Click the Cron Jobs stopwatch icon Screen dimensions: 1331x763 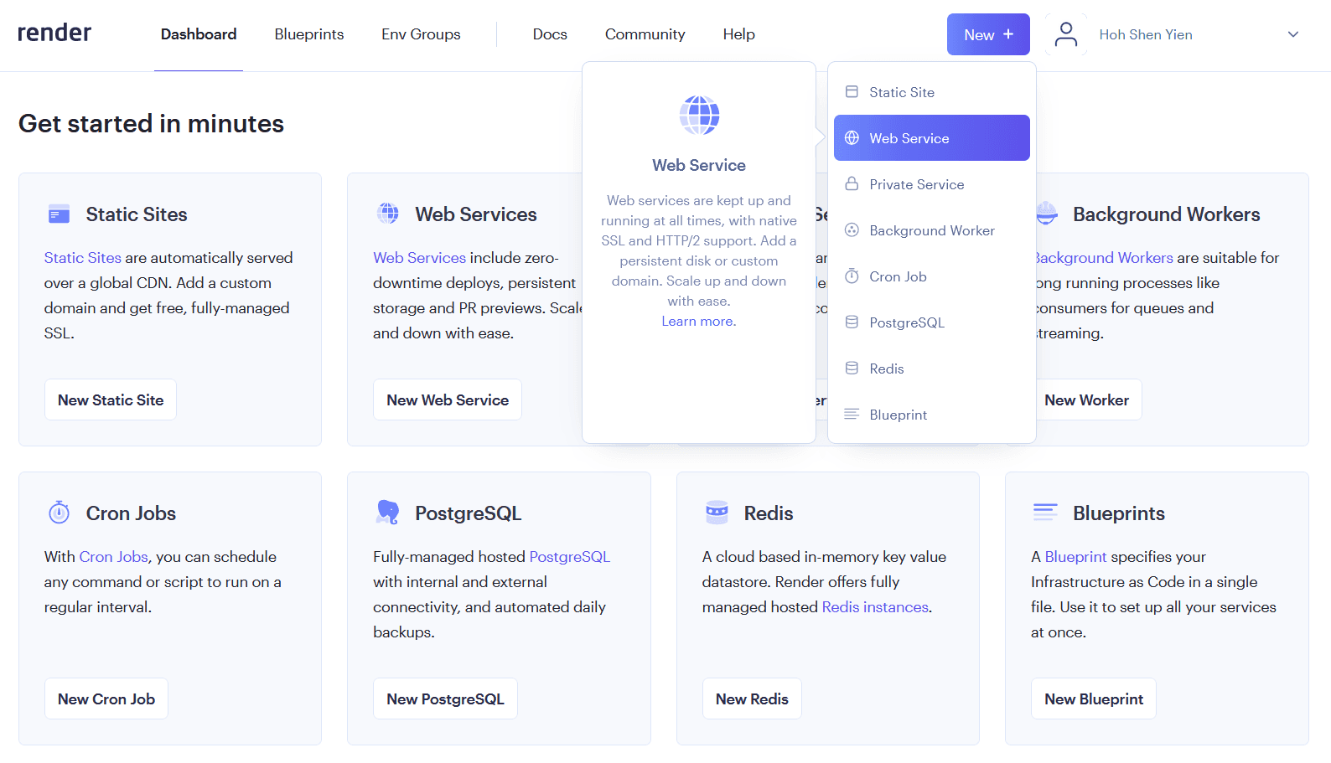pyautogui.click(x=59, y=513)
